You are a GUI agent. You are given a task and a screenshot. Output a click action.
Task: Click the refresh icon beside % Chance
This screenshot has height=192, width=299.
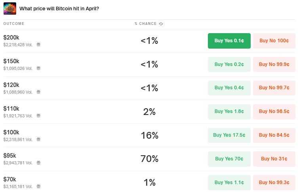tap(161, 24)
